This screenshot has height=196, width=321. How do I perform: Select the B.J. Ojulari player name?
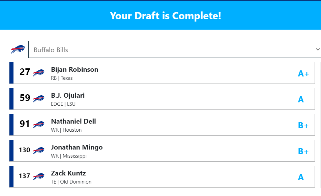[68, 95]
